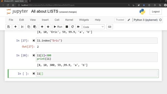
Task: Cut selected cells with the scissors icon
Action: coord(22,27)
